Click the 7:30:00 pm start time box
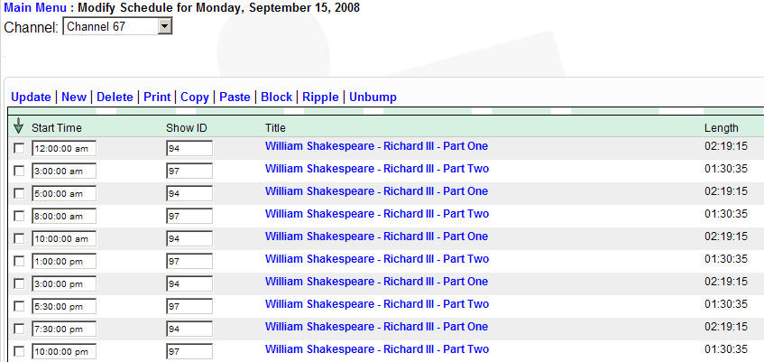 tap(64, 329)
